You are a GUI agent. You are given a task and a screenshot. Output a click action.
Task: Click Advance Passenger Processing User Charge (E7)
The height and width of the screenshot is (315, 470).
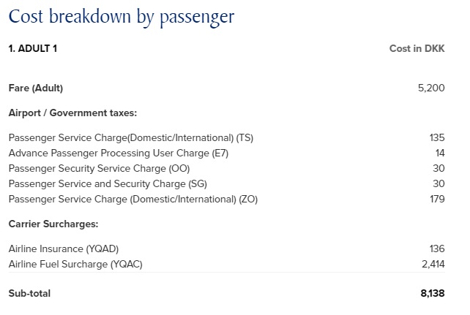coord(119,153)
